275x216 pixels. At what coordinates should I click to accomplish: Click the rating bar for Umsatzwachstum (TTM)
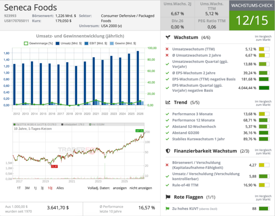tap(264, 49)
